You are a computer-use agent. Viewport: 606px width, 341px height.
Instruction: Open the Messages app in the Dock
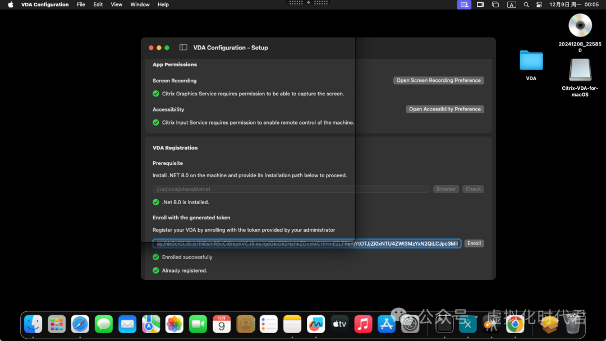point(104,324)
